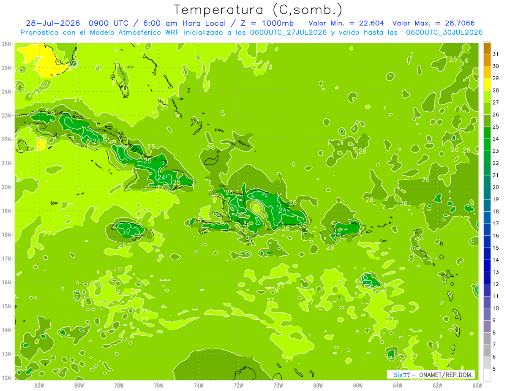
Task: Click the "Sisπ" logo text
Action: tap(401, 375)
